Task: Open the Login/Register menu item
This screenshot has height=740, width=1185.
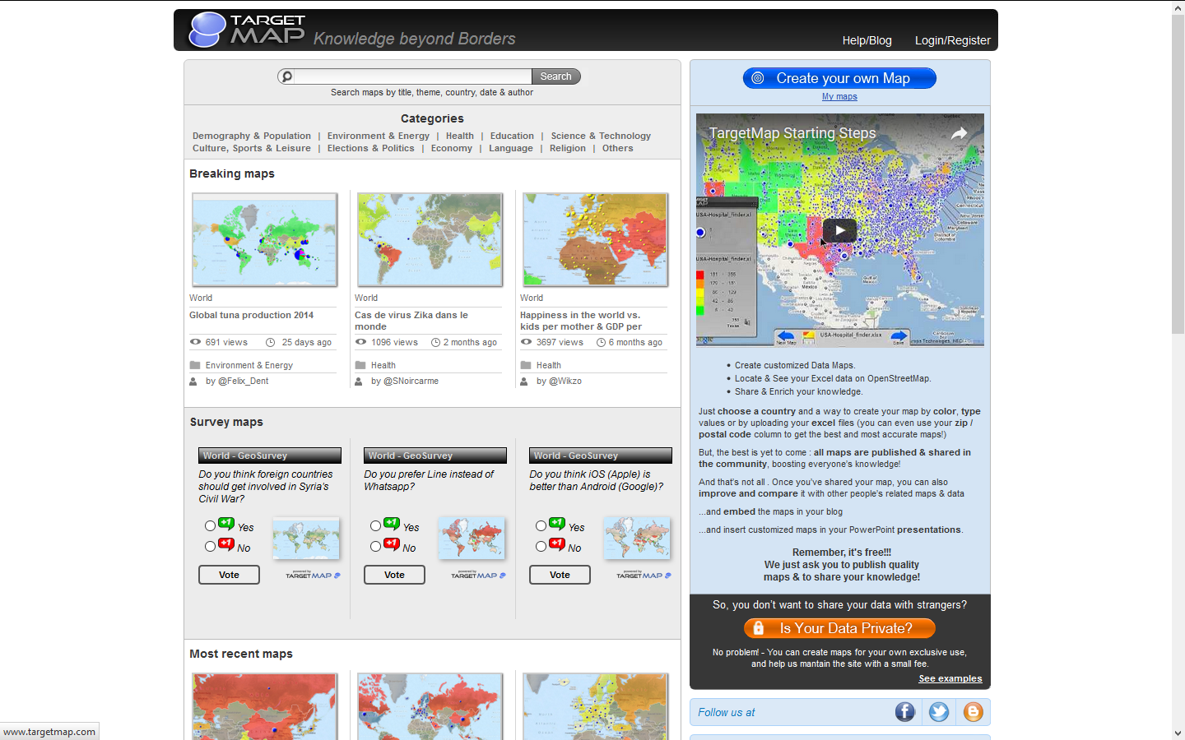Action: tap(952, 40)
